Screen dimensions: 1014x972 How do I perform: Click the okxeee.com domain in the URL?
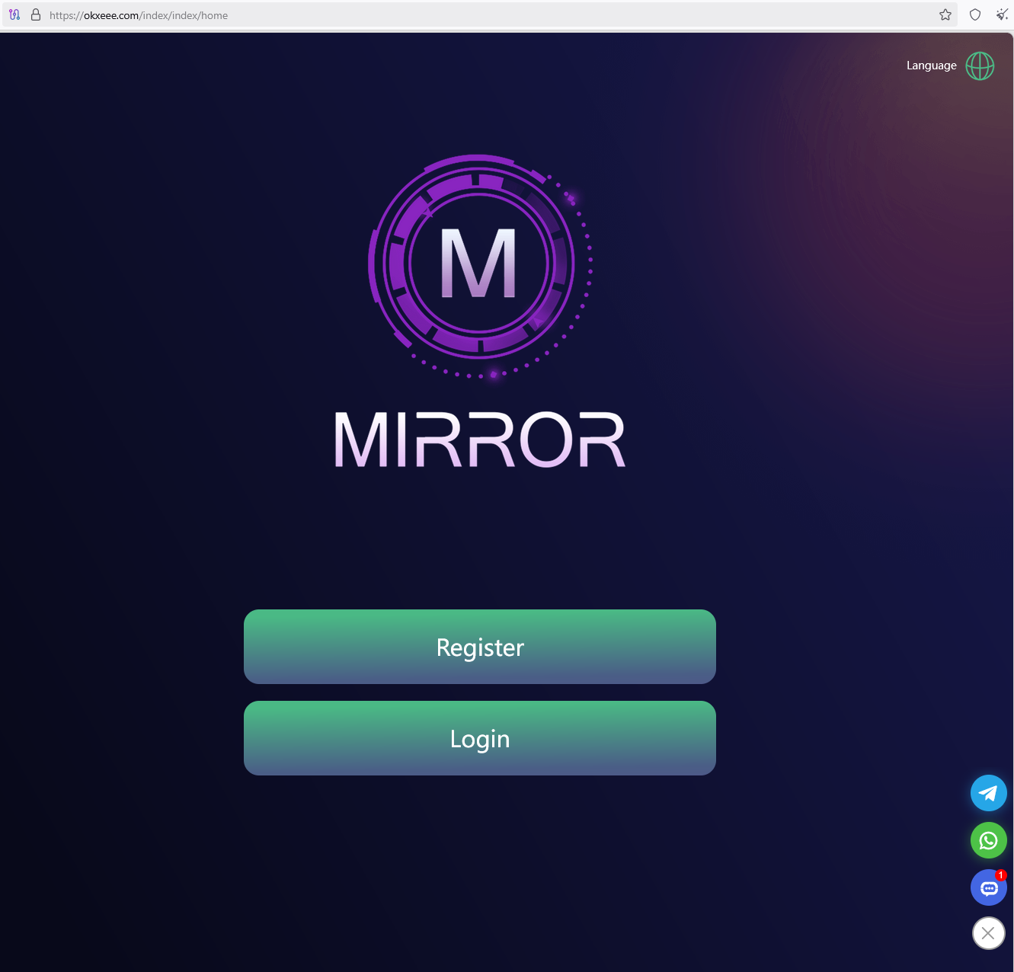[x=111, y=15]
